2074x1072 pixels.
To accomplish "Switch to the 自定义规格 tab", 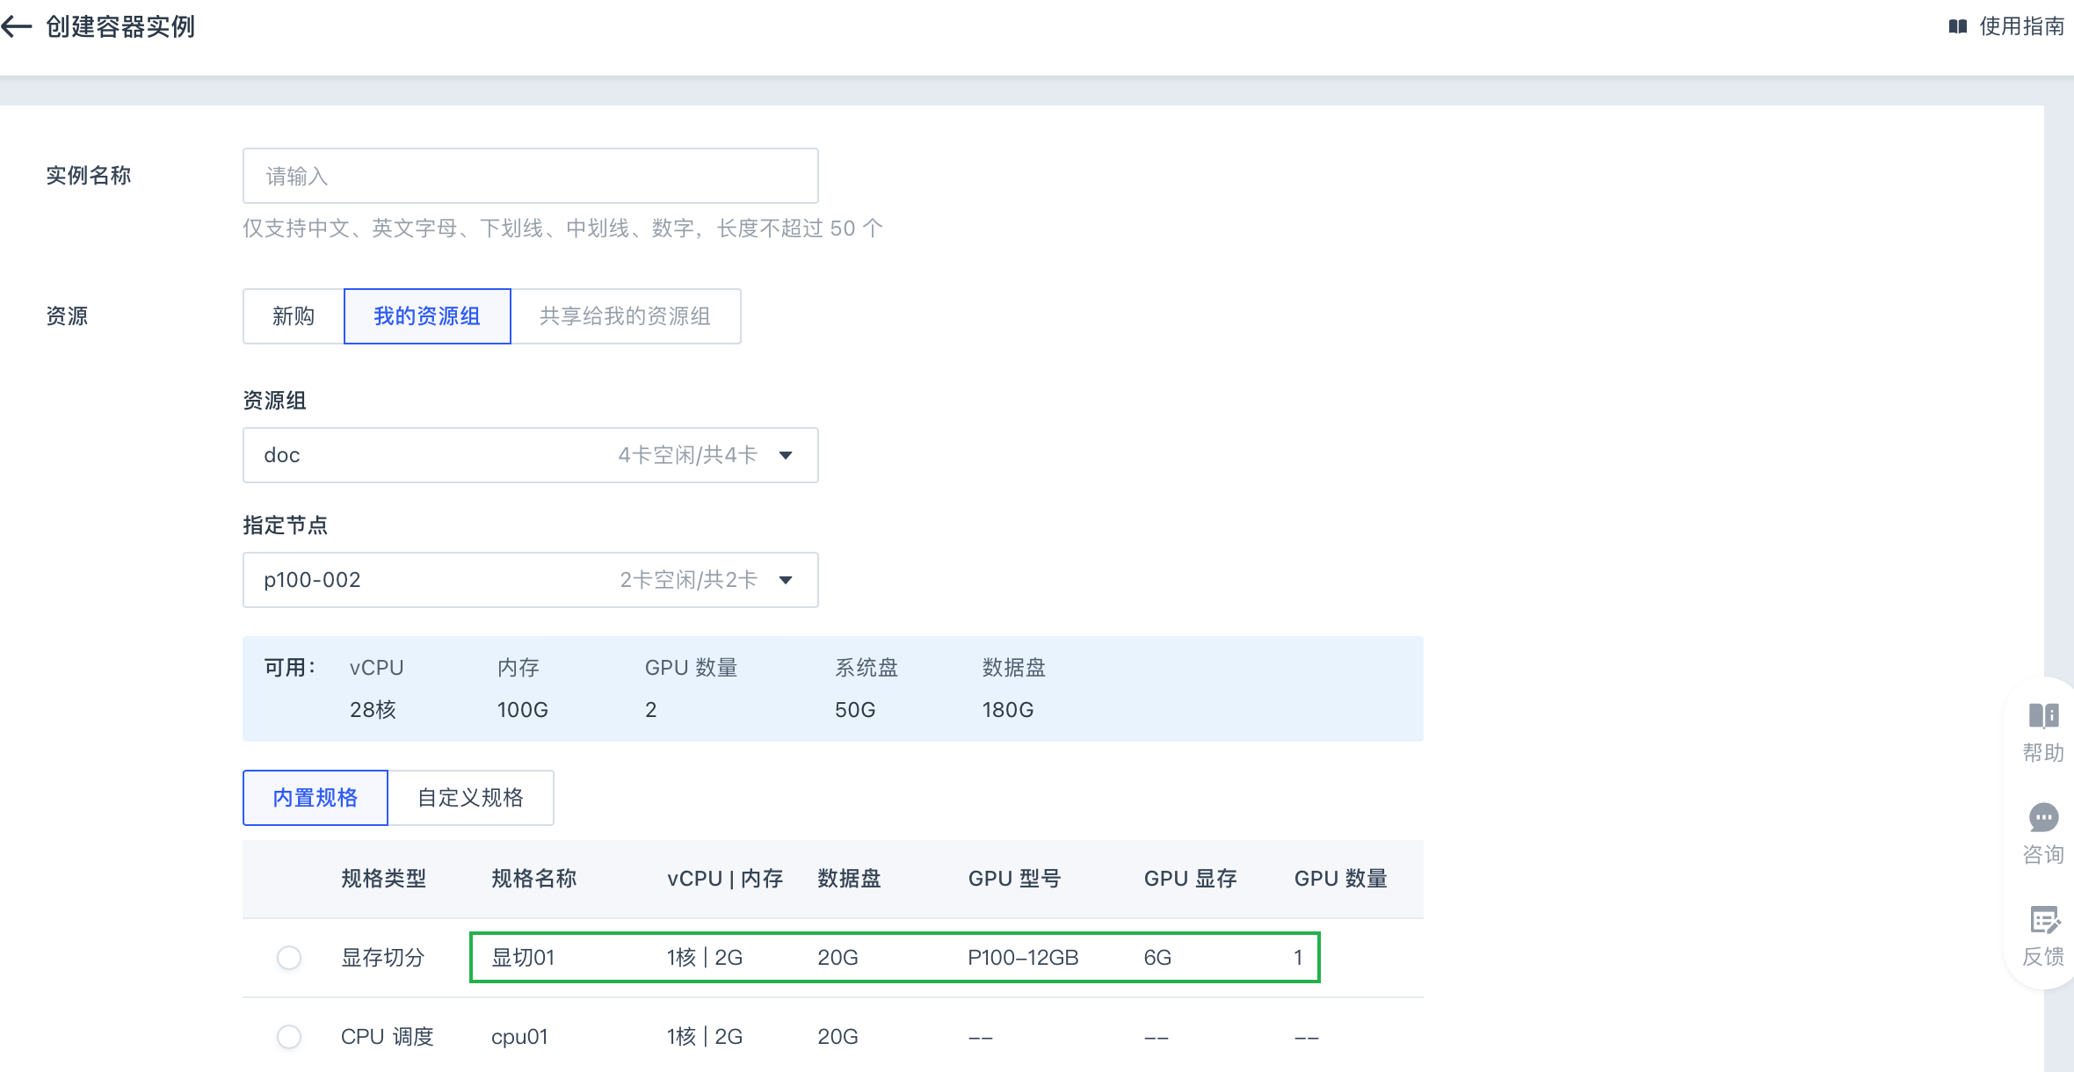I will click(471, 798).
